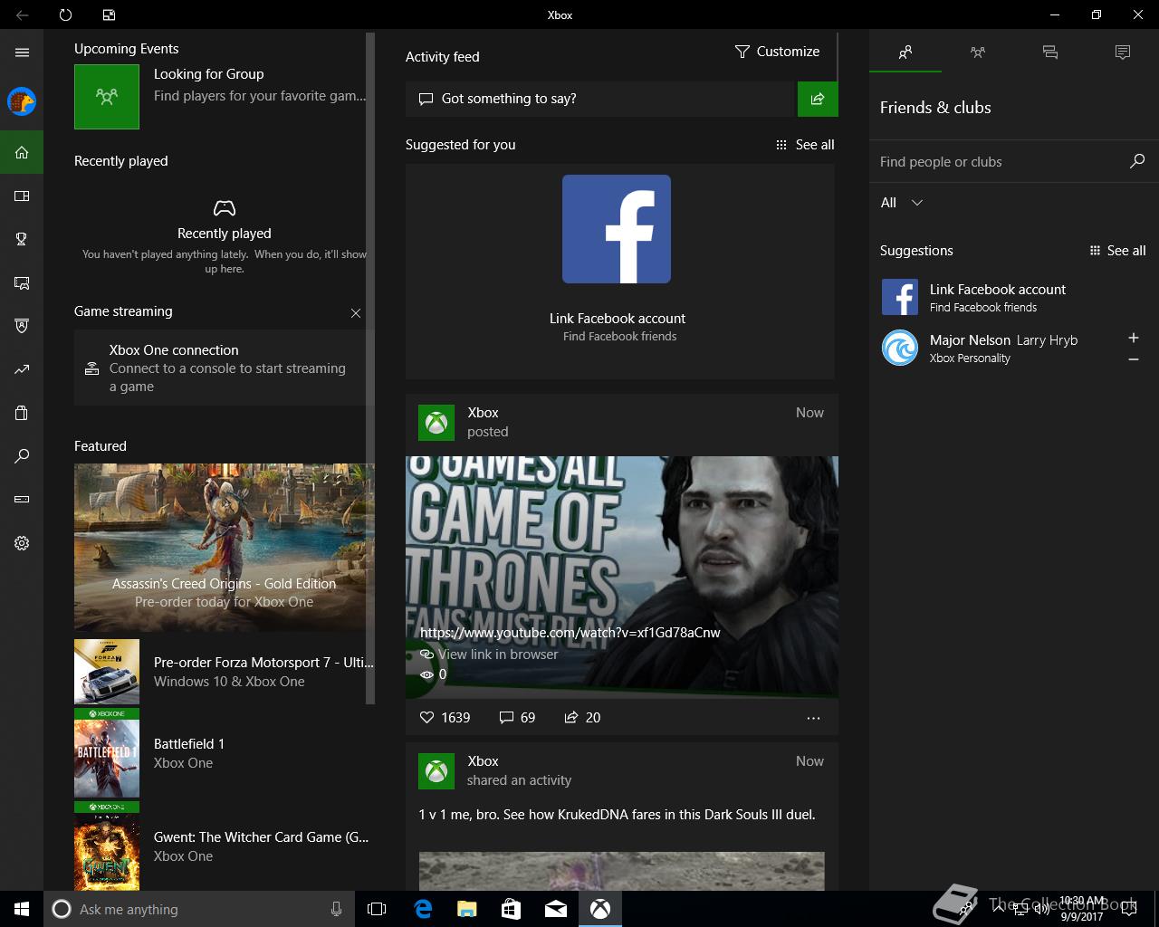Click Link Facebook account in feed

618,319
